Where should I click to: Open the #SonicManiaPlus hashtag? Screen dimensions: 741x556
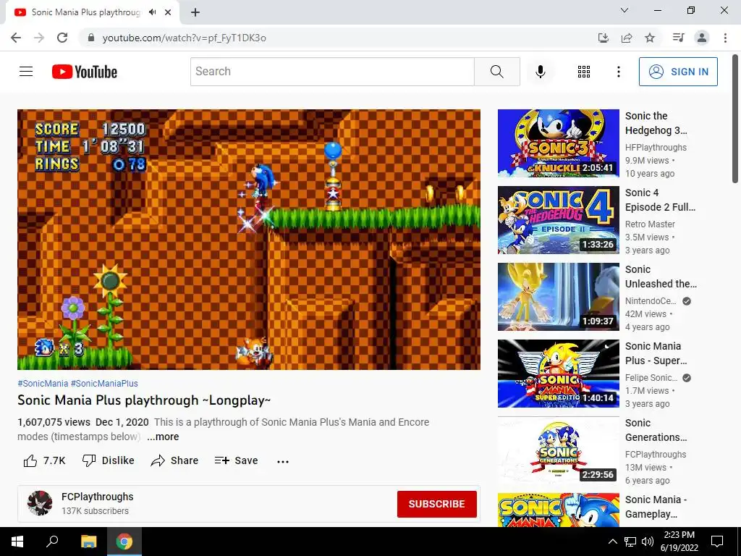104,384
